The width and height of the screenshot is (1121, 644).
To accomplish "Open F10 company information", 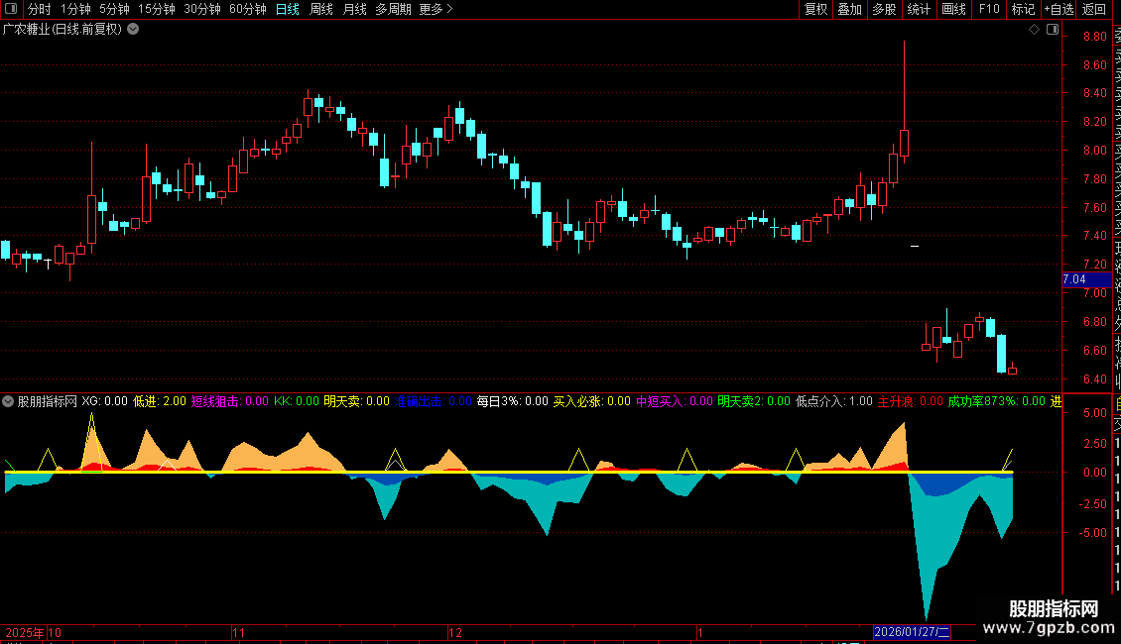I will [989, 9].
